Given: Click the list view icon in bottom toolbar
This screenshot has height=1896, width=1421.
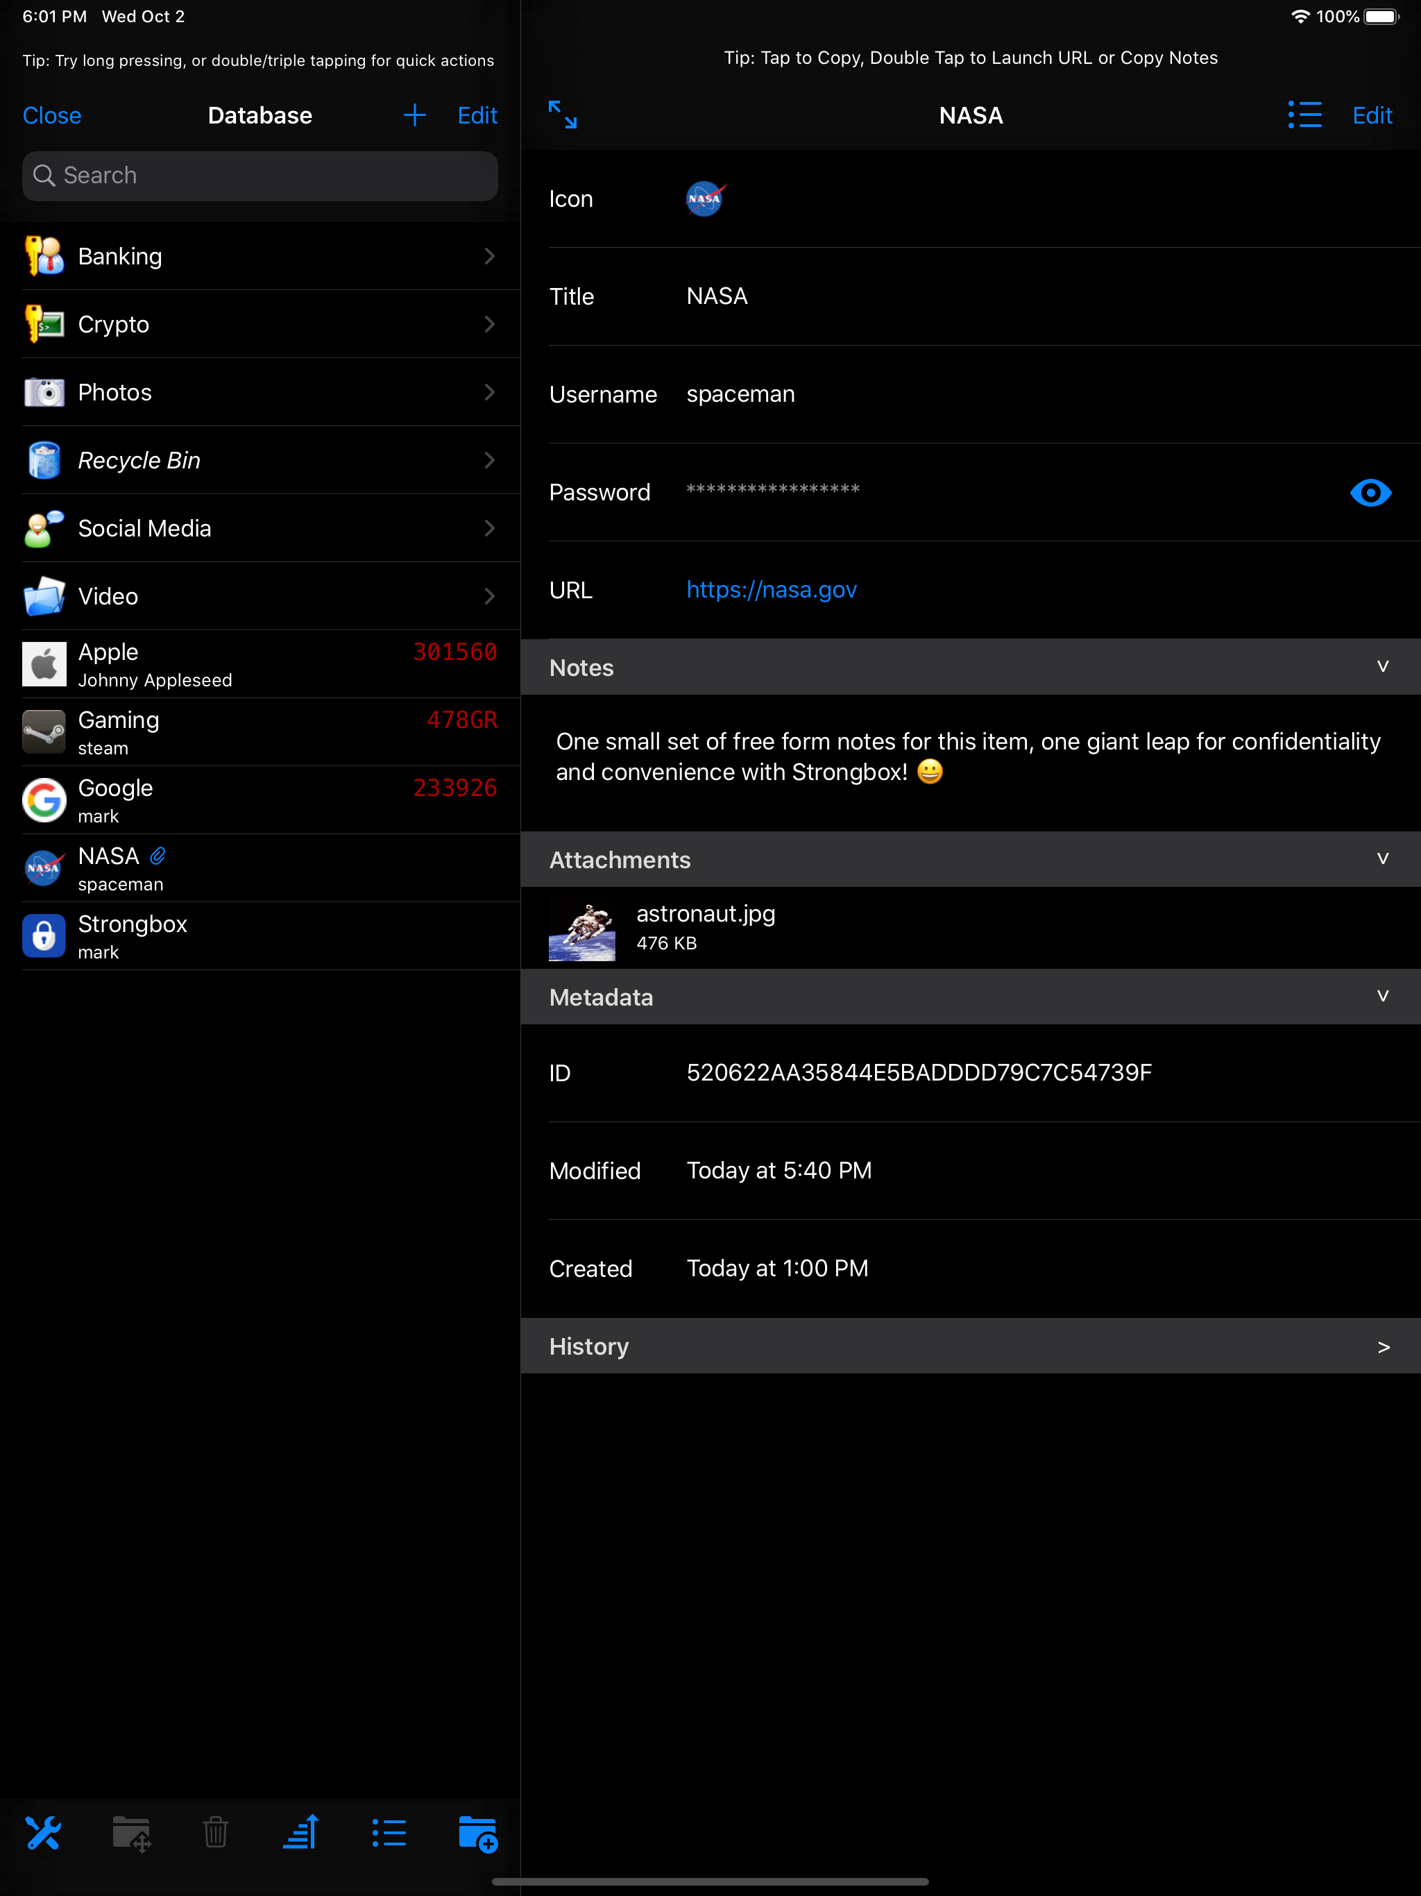Looking at the screenshot, I should click(x=389, y=1834).
